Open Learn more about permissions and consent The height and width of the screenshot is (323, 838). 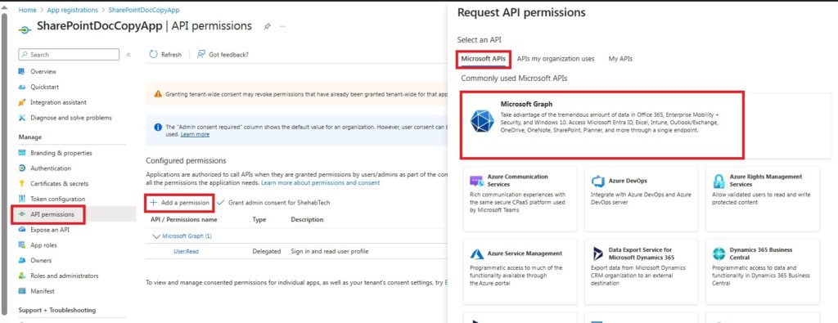pyautogui.click(x=320, y=183)
